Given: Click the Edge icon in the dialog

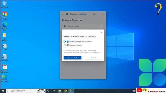Looking at the screenshot, I should coord(68,42).
